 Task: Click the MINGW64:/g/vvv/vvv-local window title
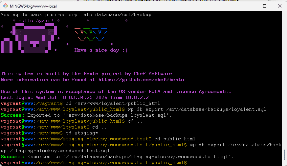[x=33, y=6]
